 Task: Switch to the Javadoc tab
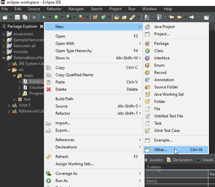154,160
